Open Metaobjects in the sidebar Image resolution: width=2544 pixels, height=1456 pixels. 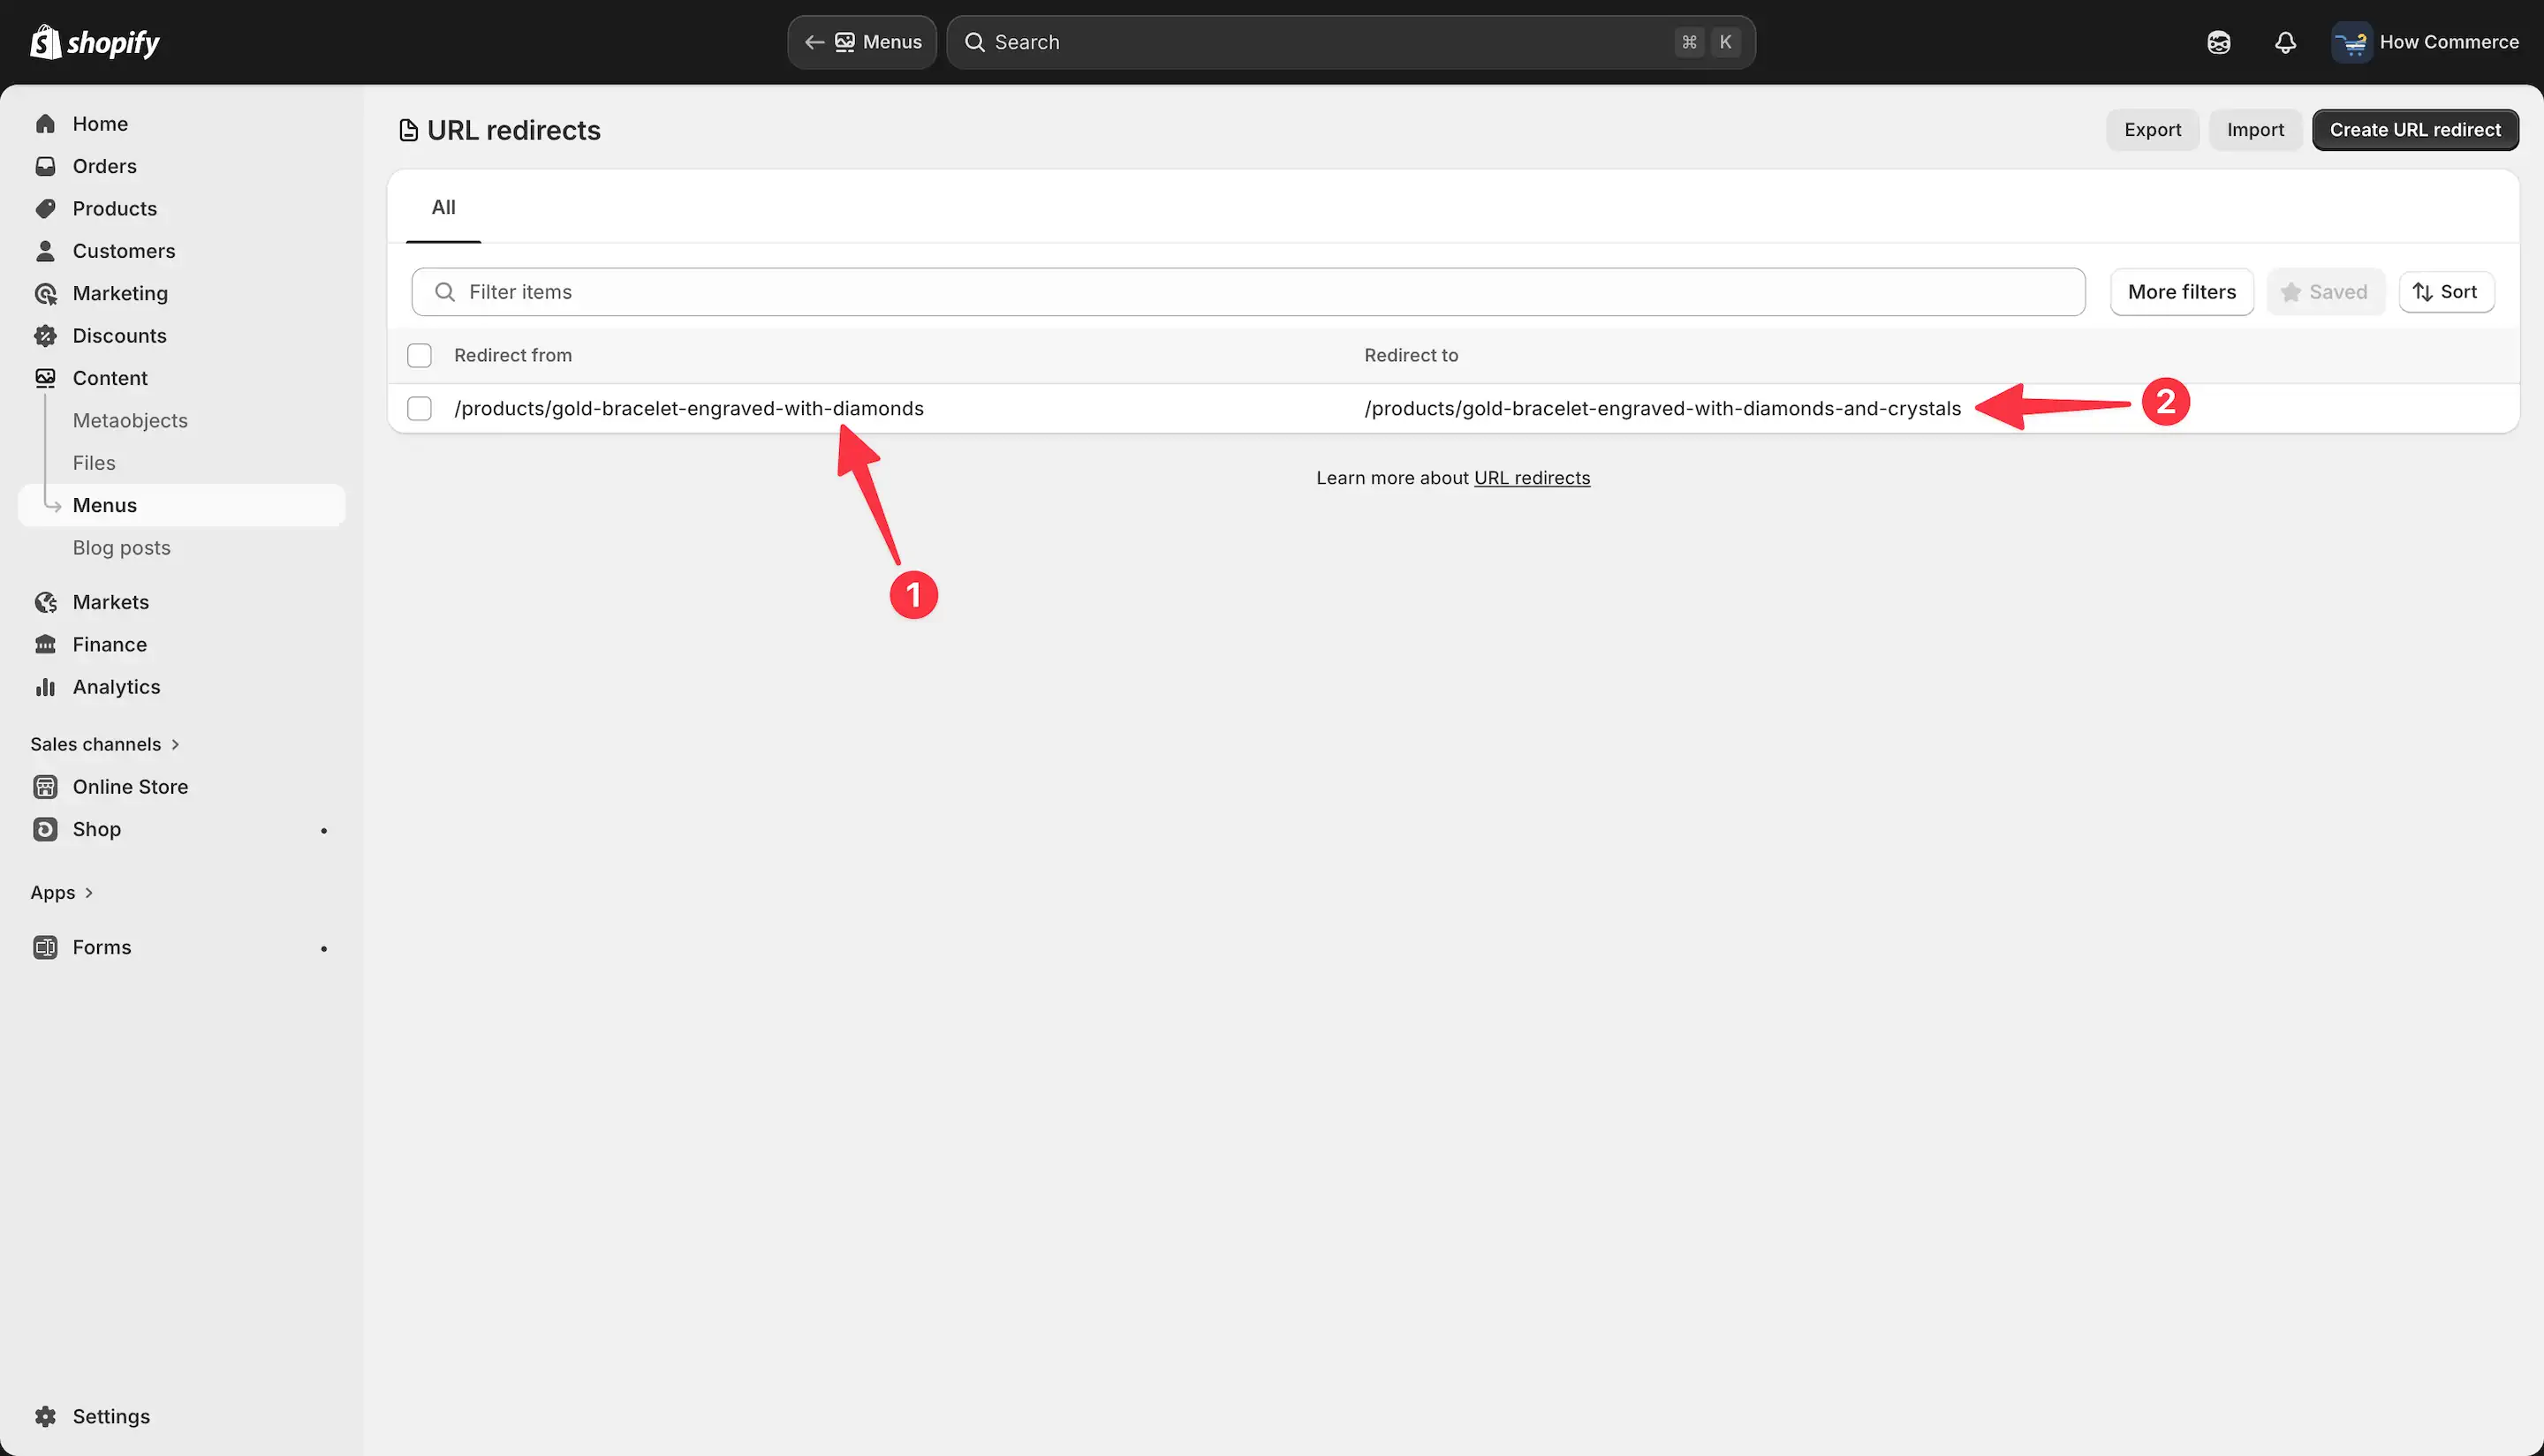(130, 420)
